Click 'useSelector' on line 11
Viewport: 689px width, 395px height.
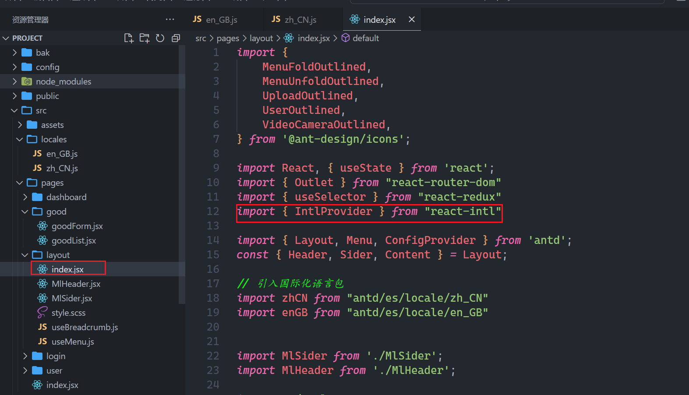[330, 197]
